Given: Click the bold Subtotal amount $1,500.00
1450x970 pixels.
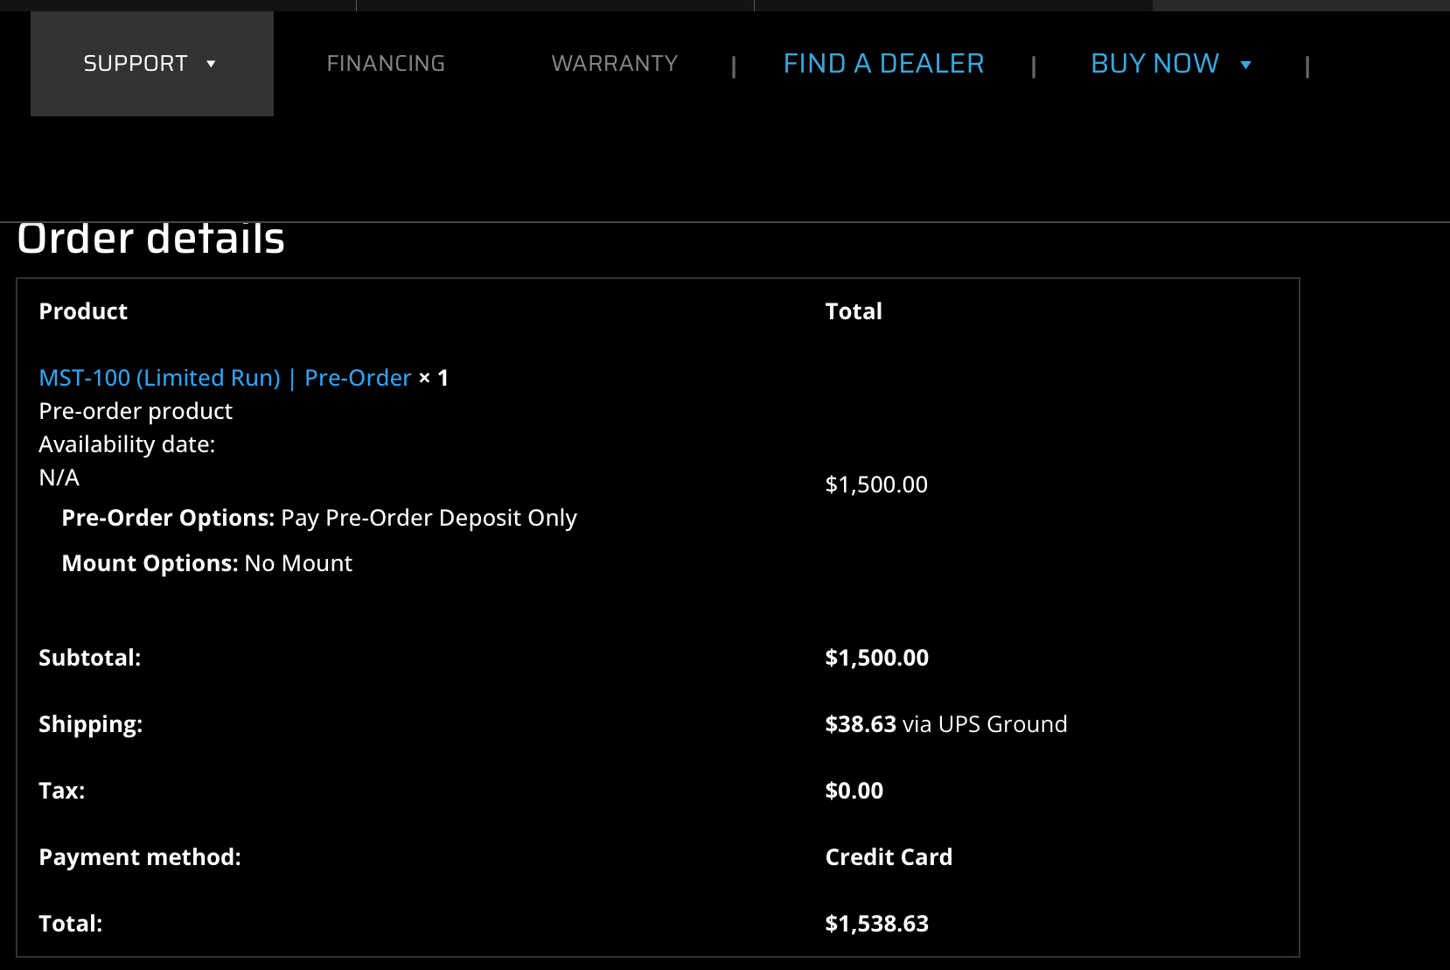Looking at the screenshot, I should [x=876, y=658].
